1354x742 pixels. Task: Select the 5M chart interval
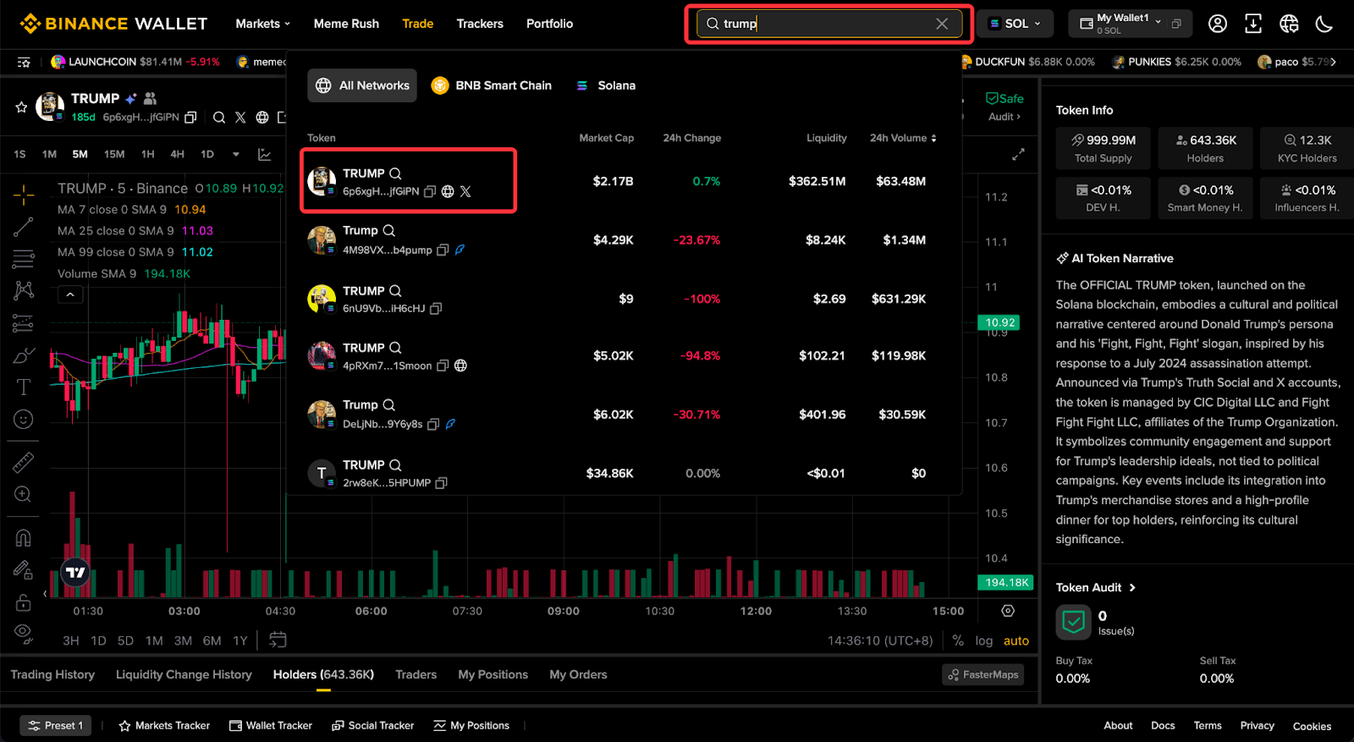coord(80,154)
